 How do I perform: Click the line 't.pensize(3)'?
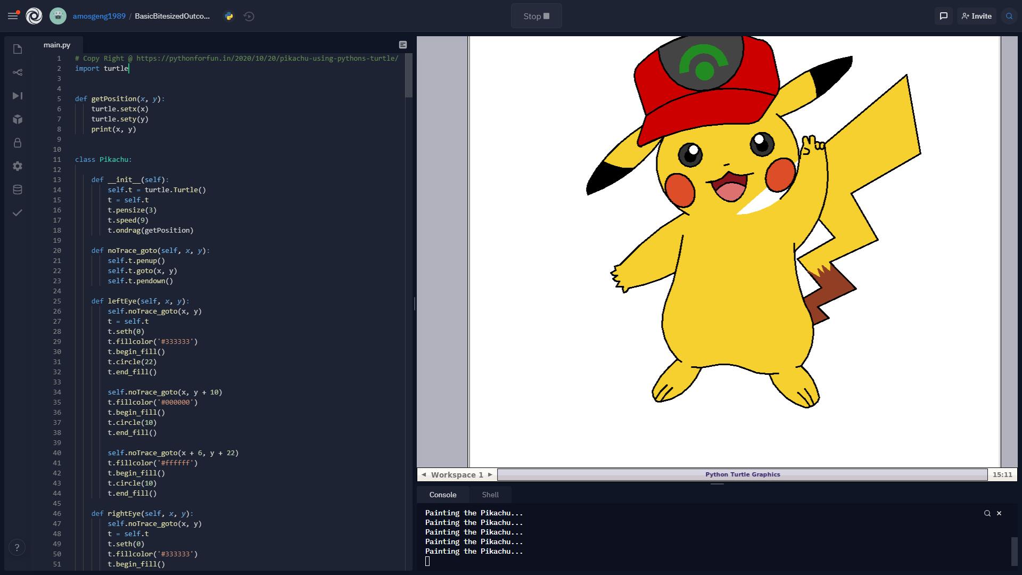[132, 210]
